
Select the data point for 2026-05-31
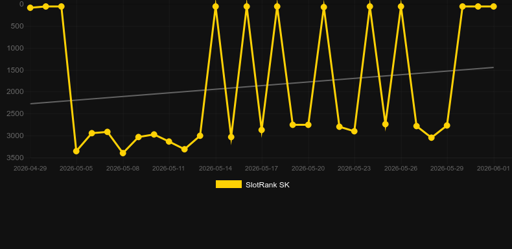click(x=478, y=6)
